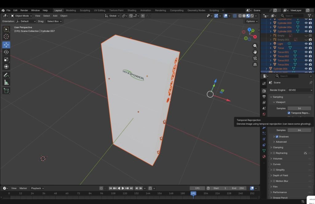Viewport: 315px width, 204px height.
Task: Select the Move tool in toolbar
Action: click(6, 44)
